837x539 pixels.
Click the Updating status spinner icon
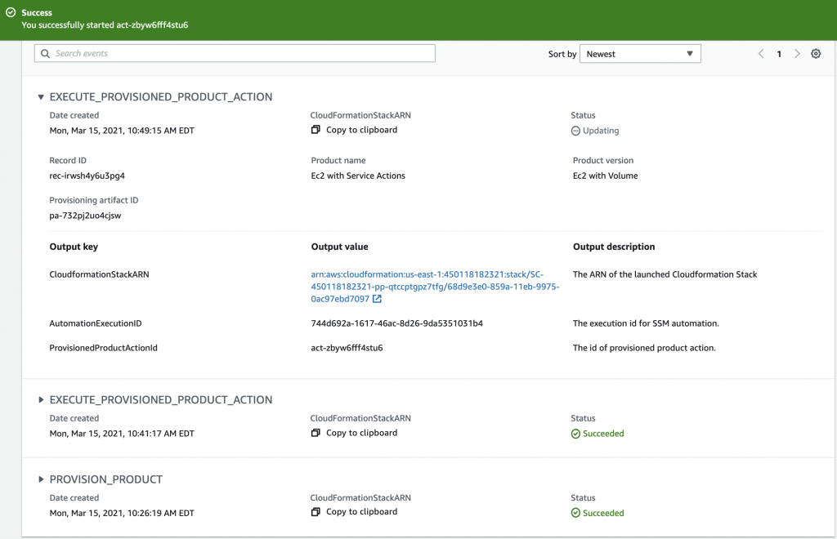(x=576, y=131)
